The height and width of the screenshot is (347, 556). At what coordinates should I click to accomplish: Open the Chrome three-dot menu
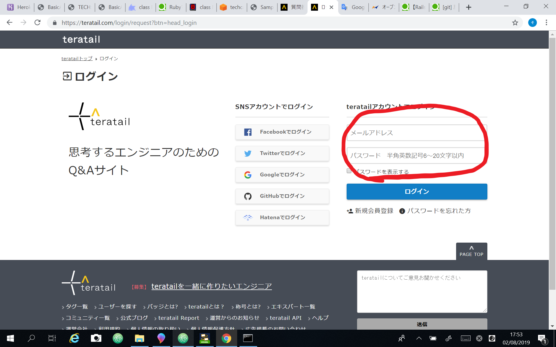pyautogui.click(x=547, y=23)
